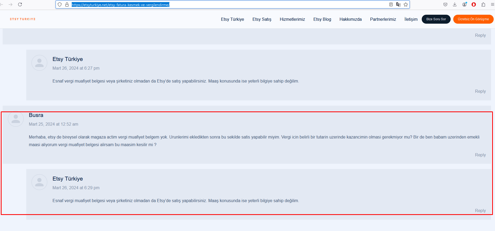
Task: Click the reply text under the 6:29 pm date
Action: (x=176, y=201)
